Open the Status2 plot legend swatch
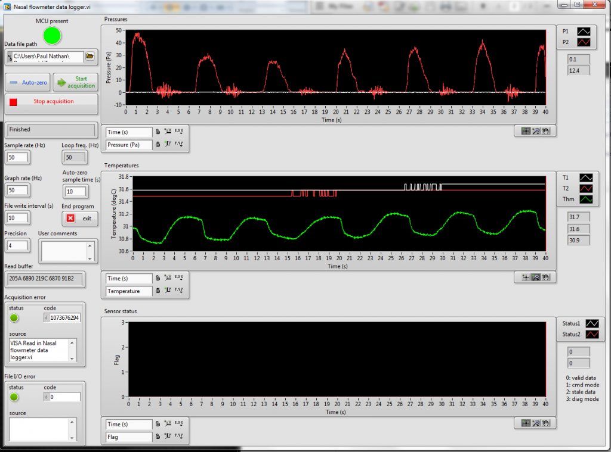 tap(592, 334)
